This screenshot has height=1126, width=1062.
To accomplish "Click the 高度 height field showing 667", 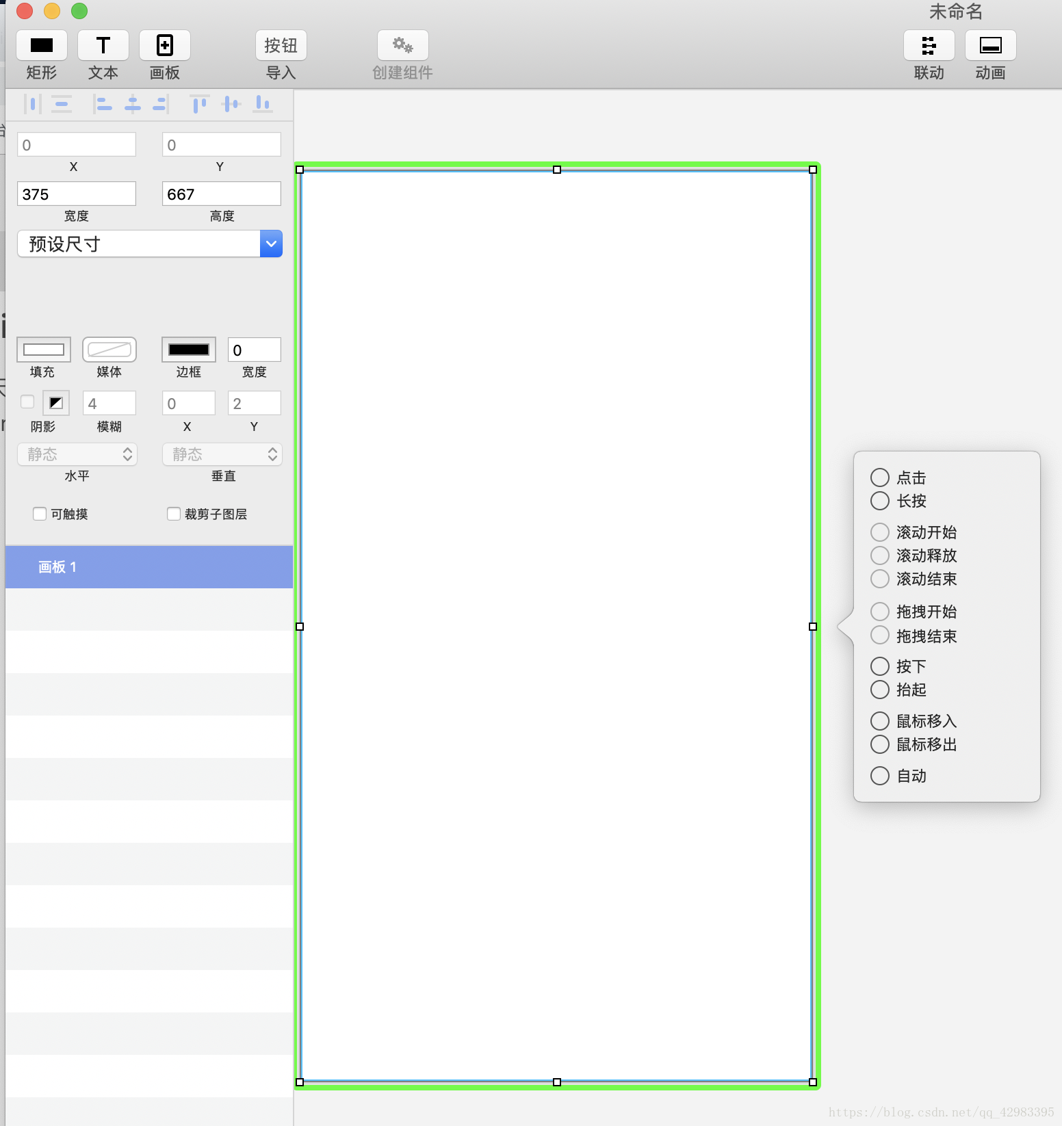I will click(222, 194).
